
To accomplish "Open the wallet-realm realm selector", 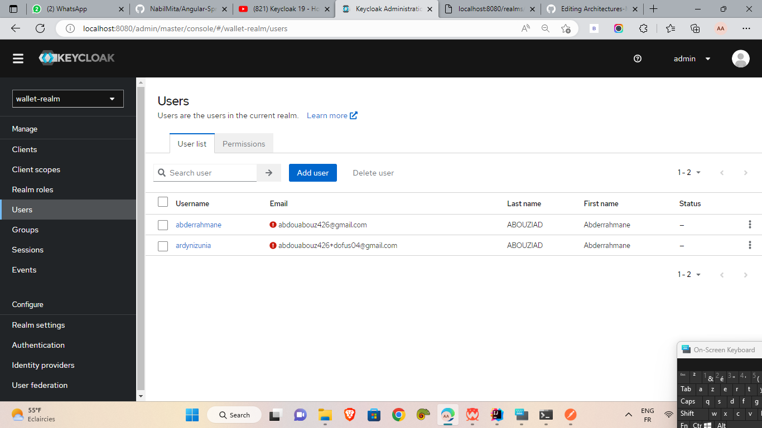I will pos(67,99).
